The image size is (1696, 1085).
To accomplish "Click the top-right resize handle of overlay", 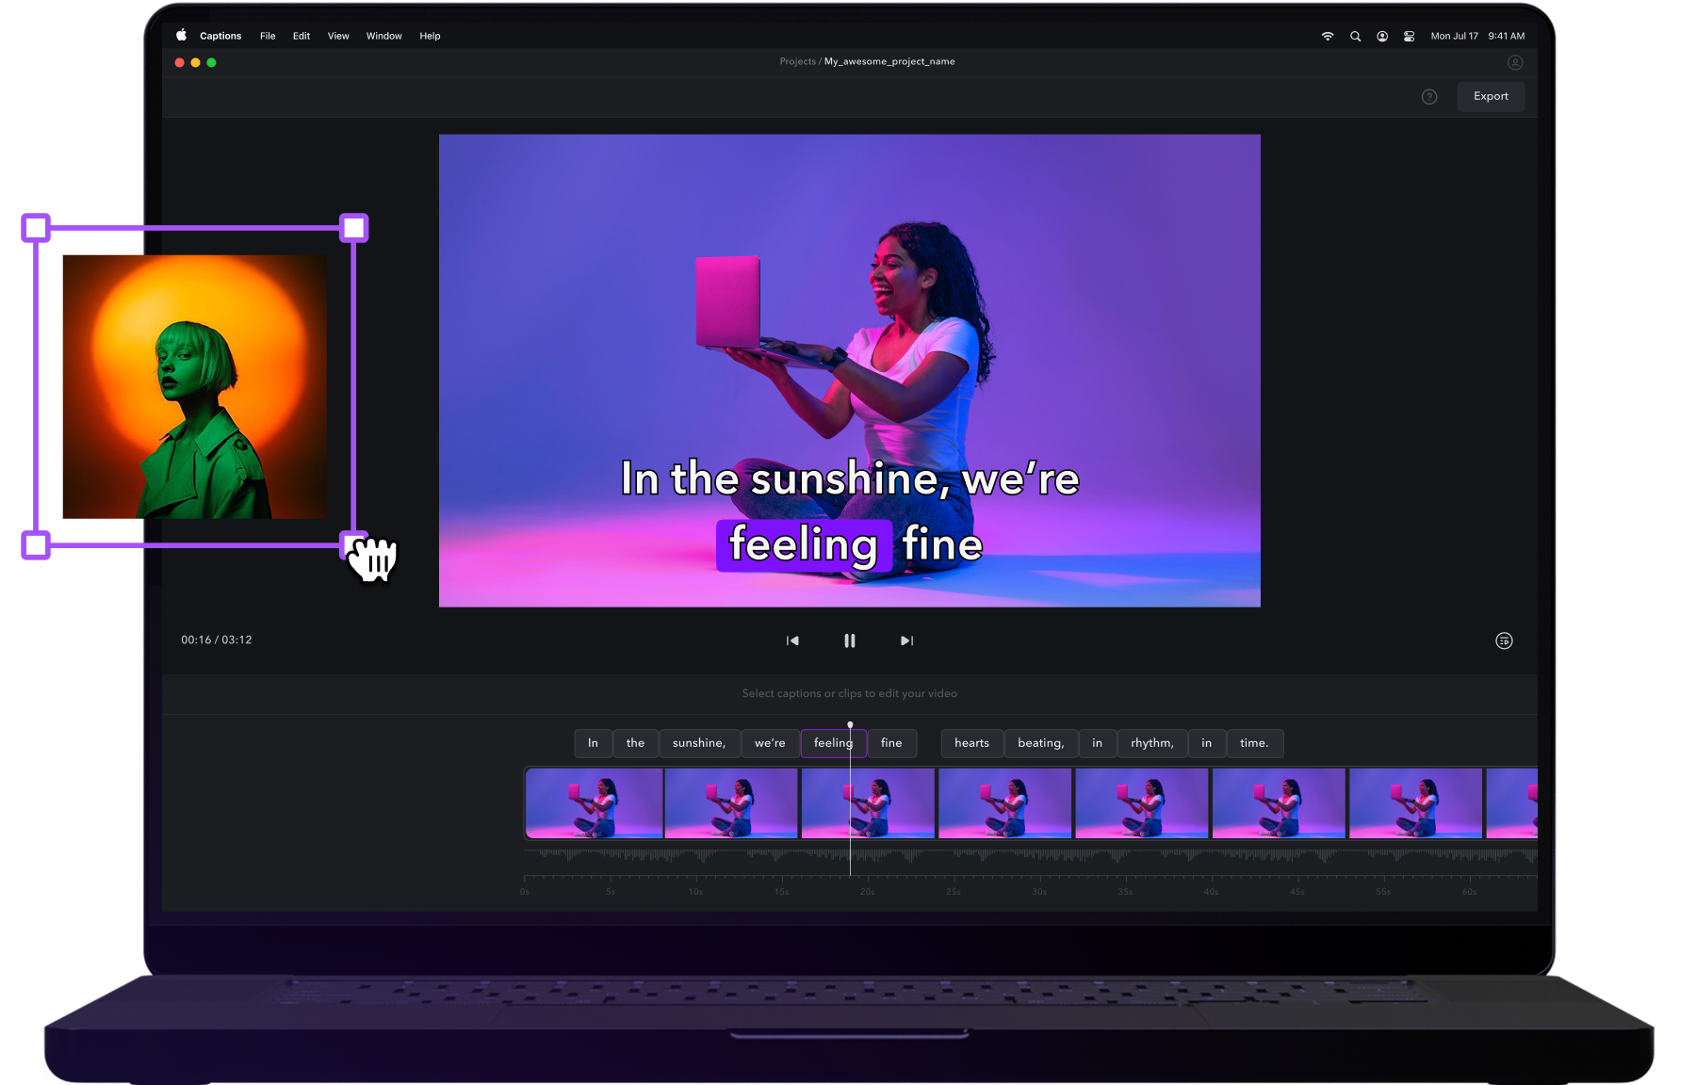I will pos(353,228).
